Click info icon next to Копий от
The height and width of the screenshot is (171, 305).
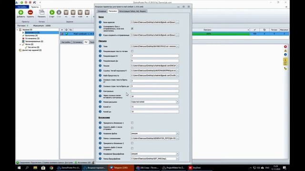[x=100, y=106]
